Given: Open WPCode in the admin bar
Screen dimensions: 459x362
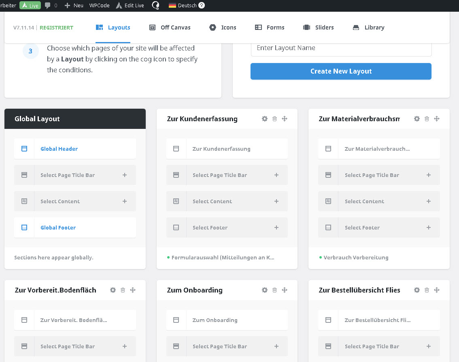Looking at the screenshot, I should (x=99, y=5).
